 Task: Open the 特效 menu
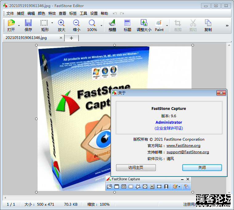(x=52, y=14)
